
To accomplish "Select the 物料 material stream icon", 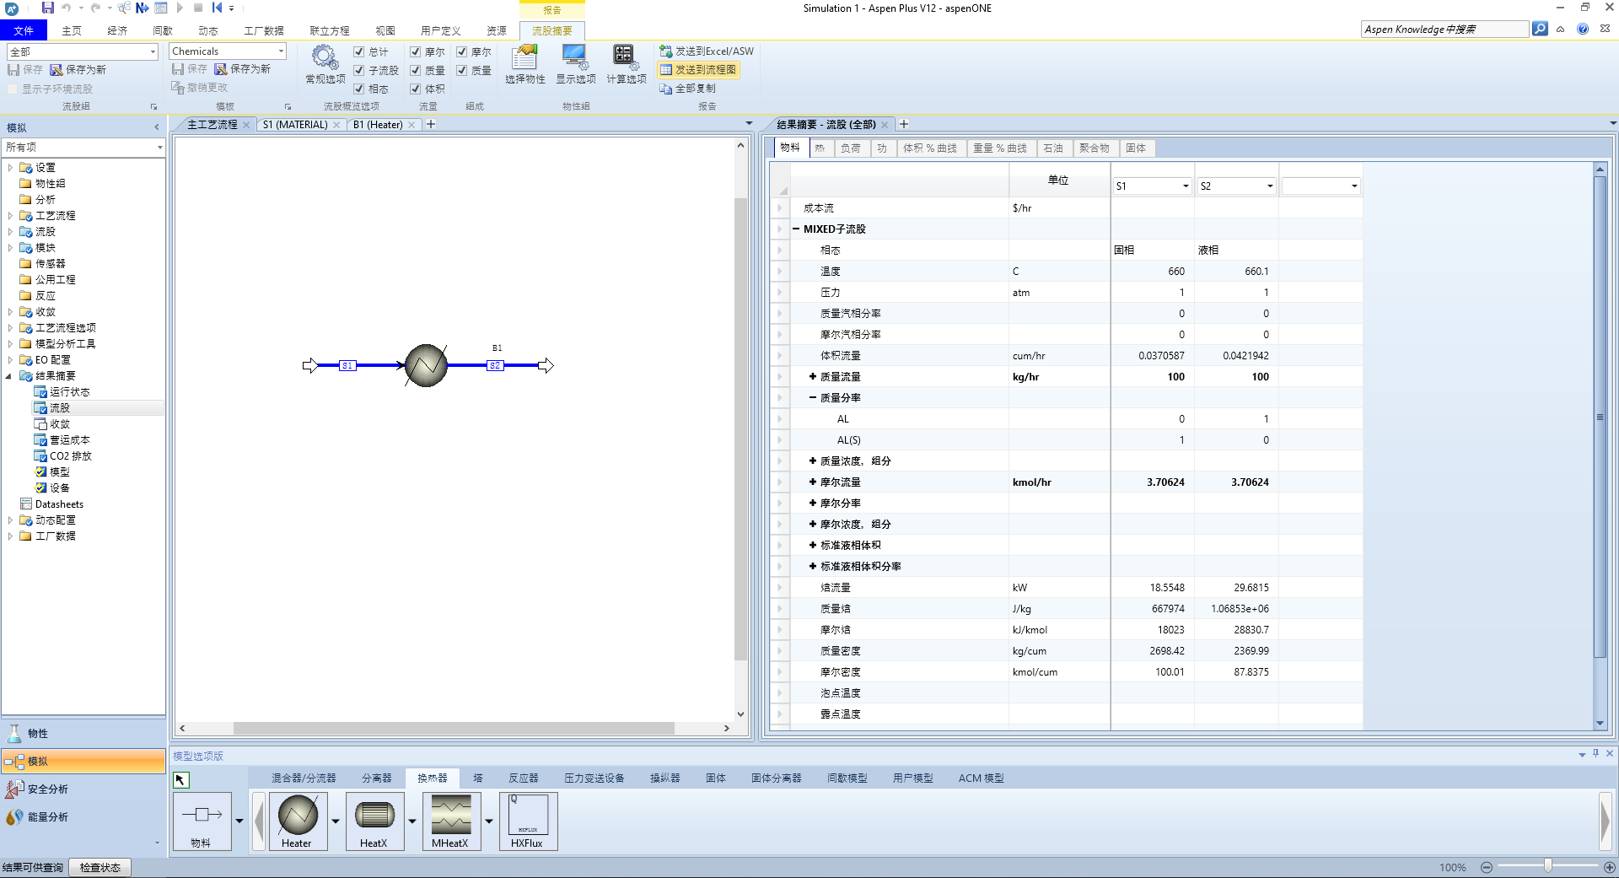I will point(202,821).
